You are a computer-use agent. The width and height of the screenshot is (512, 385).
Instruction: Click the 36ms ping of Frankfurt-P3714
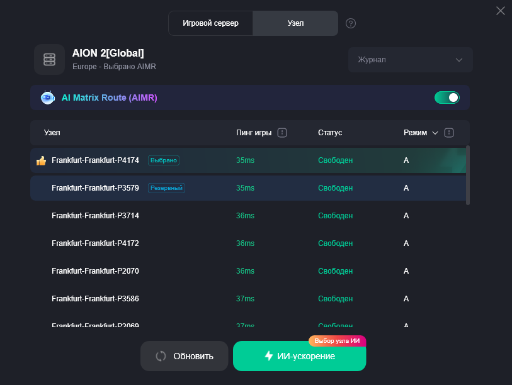(245, 216)
